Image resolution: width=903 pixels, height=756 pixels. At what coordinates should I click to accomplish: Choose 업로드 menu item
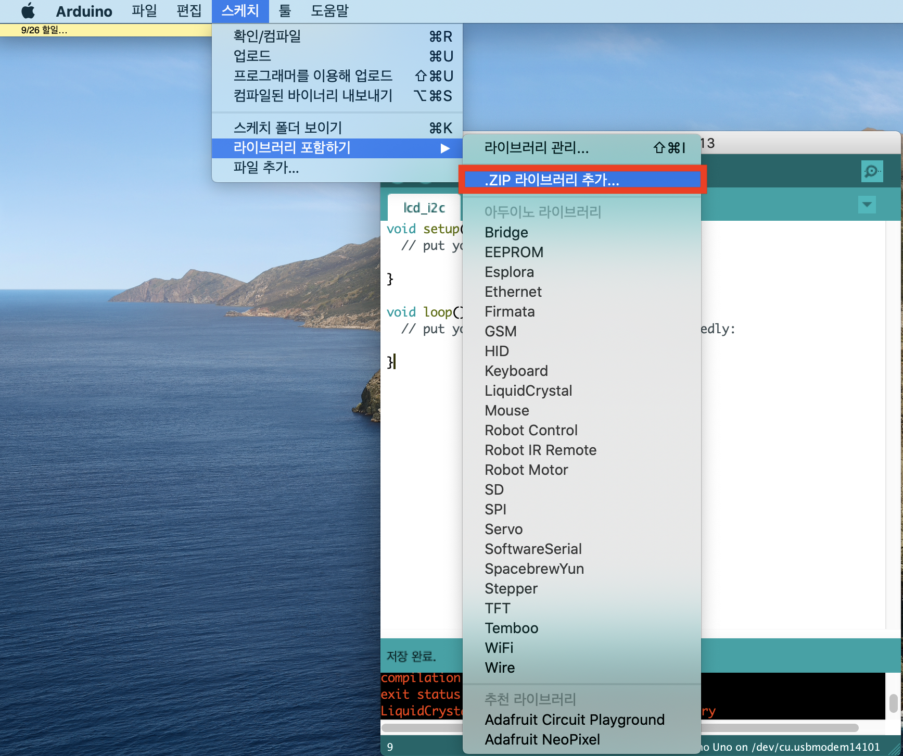337,56
